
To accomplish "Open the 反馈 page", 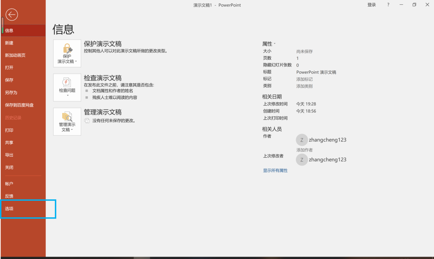I will [23, 196].
